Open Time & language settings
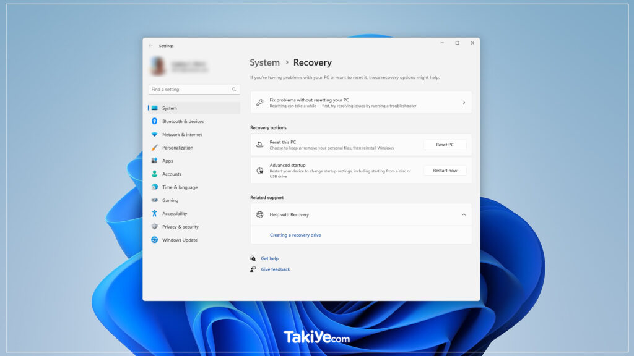Image resolution: width=634 pixels, height=356 pixels. 194,187
